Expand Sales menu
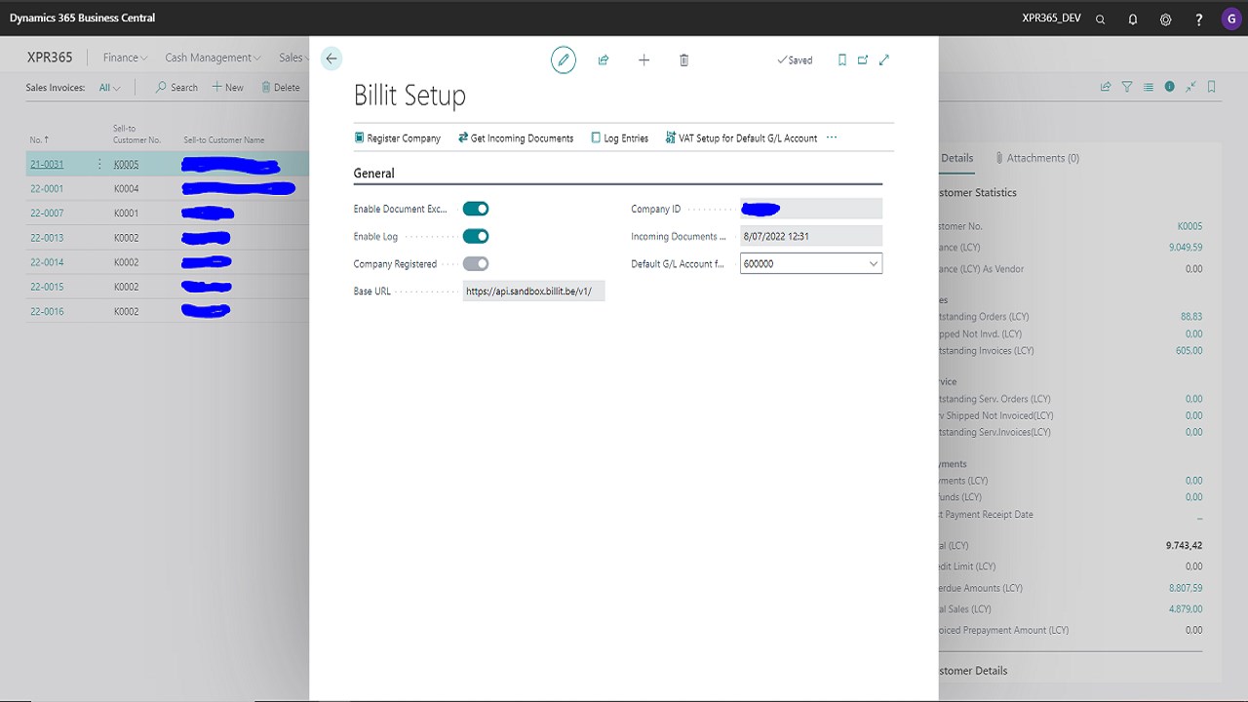 [x=292, y=58]
